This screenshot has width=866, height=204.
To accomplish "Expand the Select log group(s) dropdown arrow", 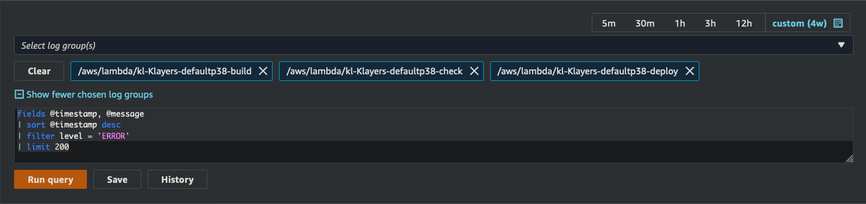I will 841,45.
